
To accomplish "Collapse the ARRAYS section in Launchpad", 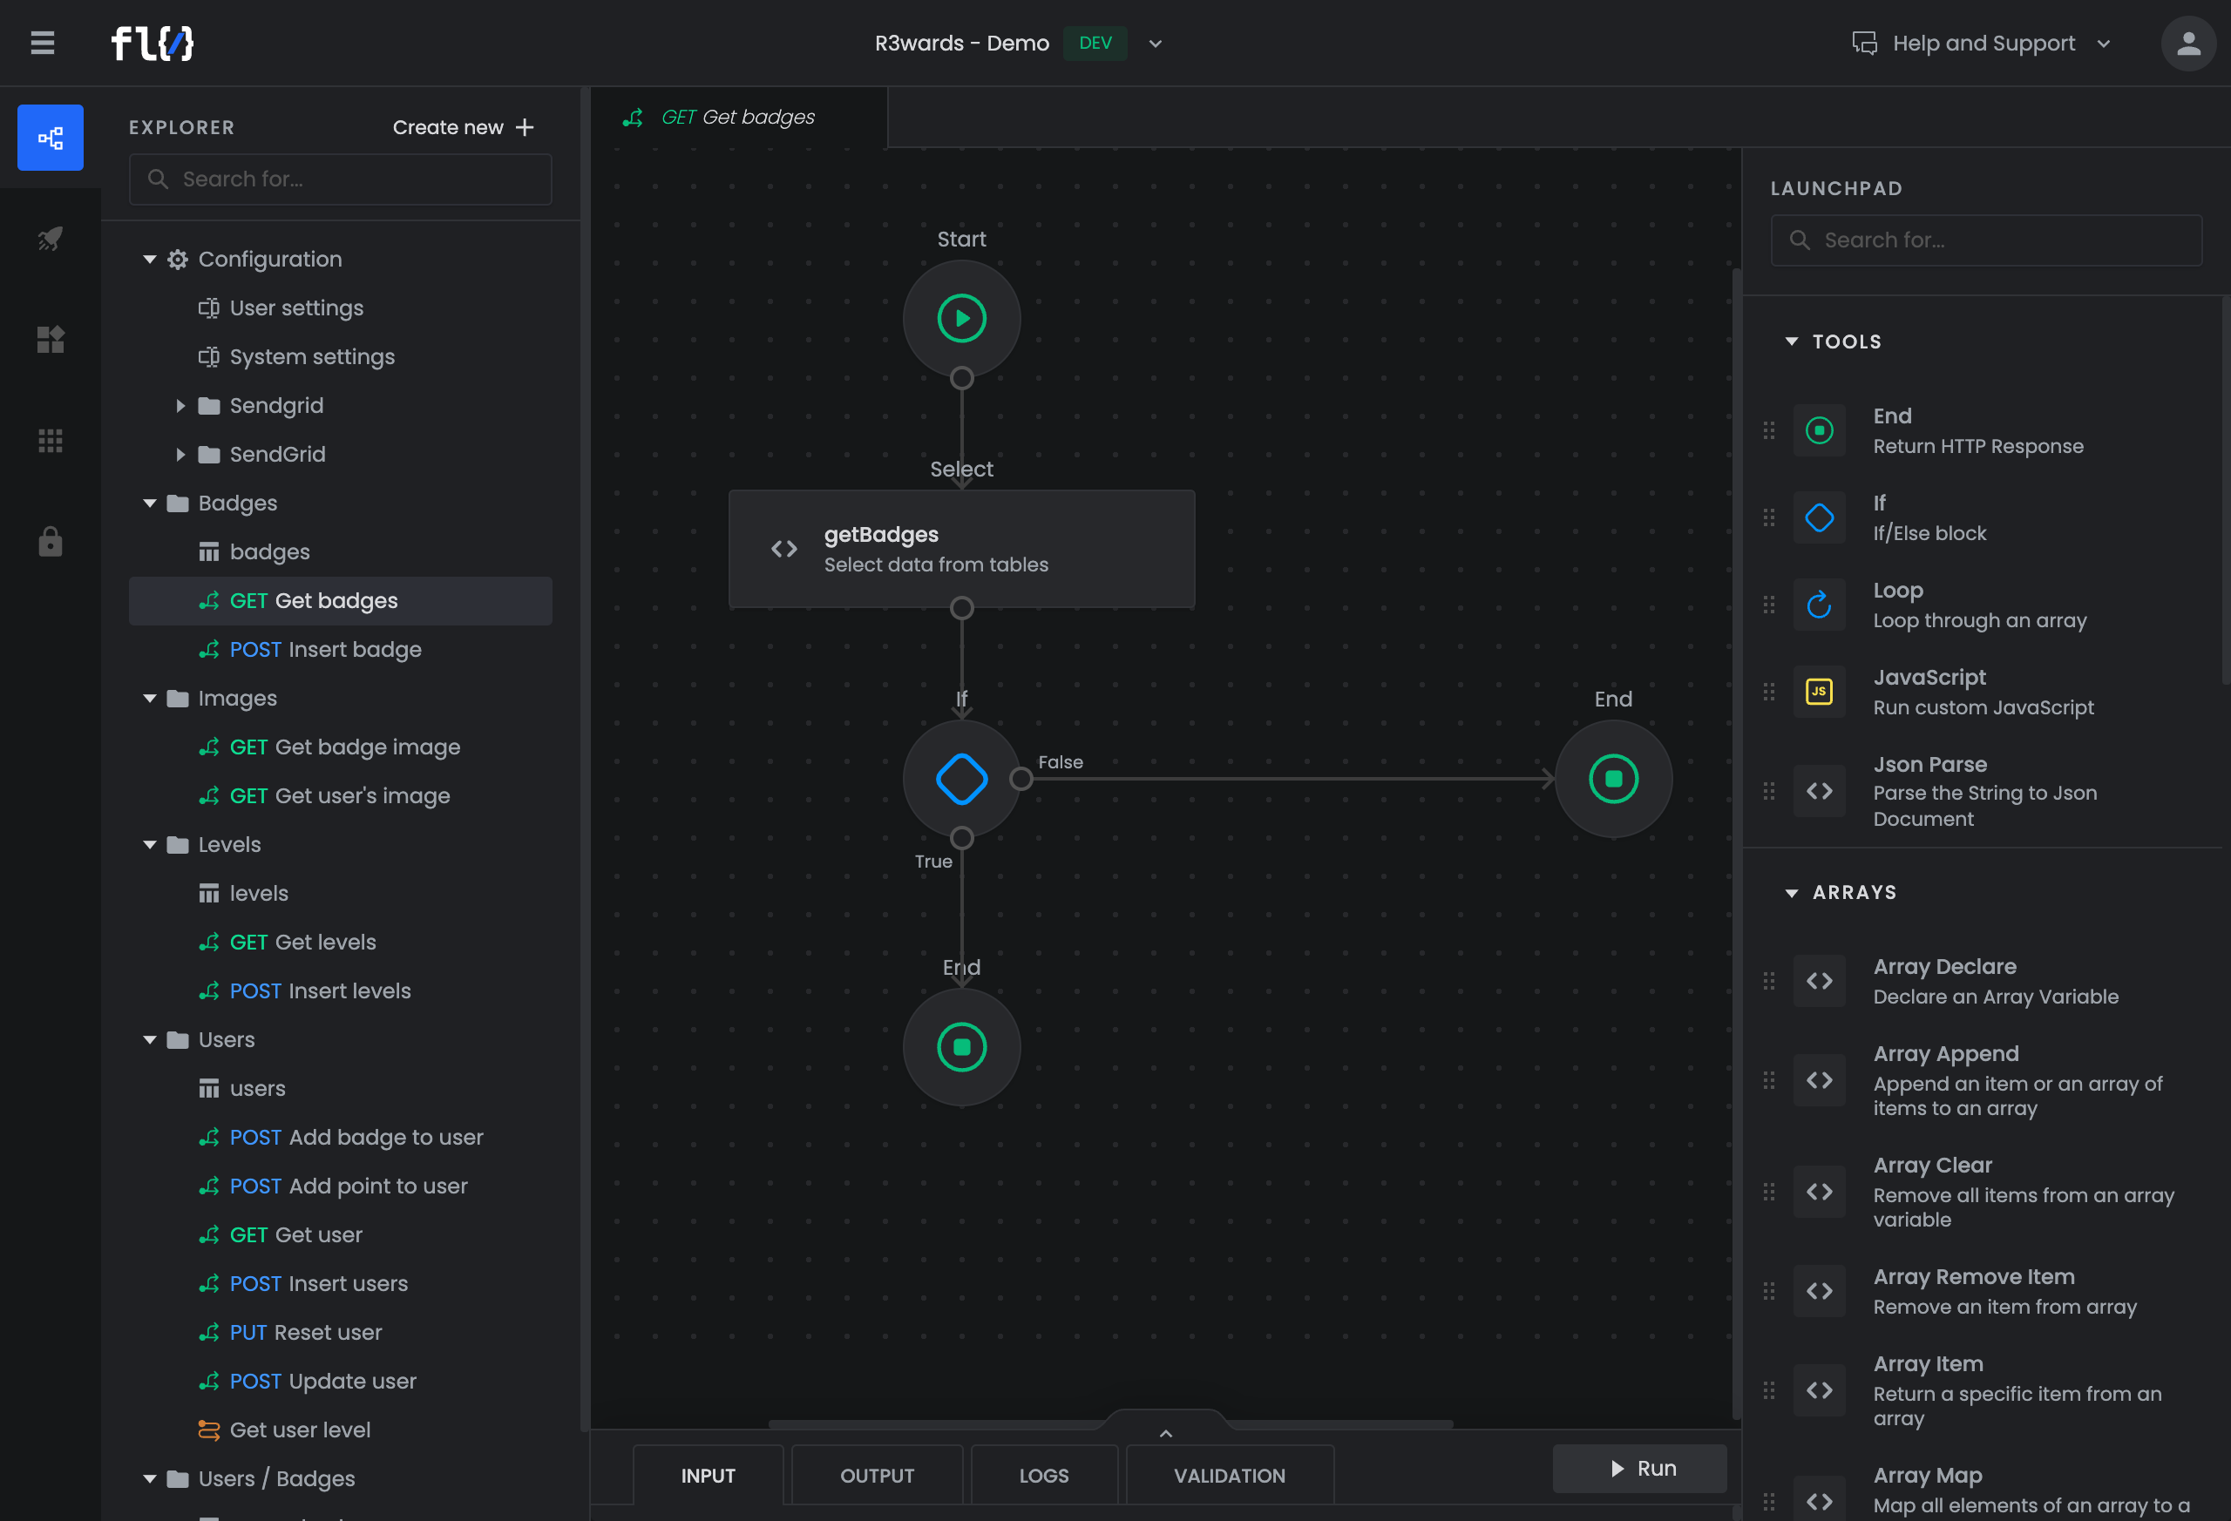I will pyautogui.click(x=1790, y=892).
